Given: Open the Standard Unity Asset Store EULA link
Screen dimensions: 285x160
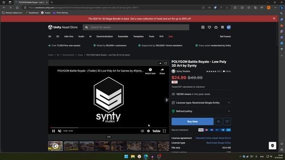Looking at the screenshot, I should [213, 138].
